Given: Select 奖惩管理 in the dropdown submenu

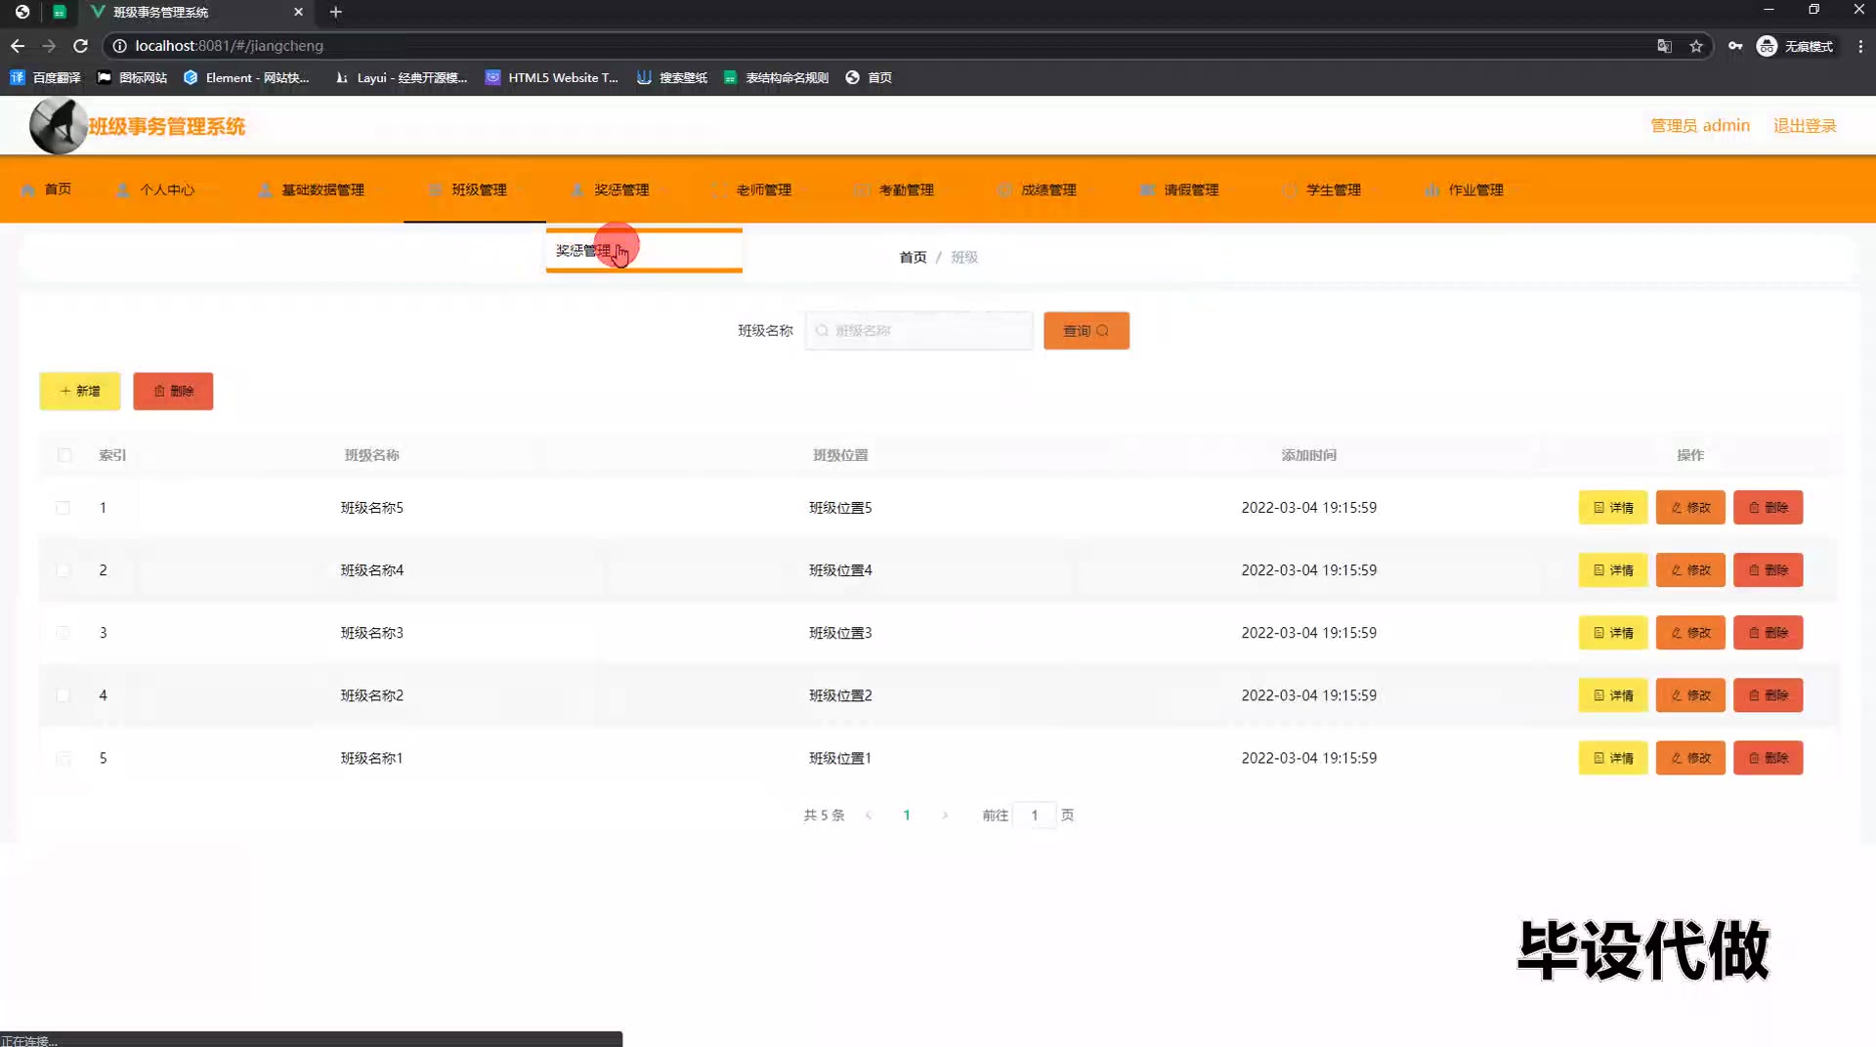Looking at the screenshot, I should click(x=644, y=251).
